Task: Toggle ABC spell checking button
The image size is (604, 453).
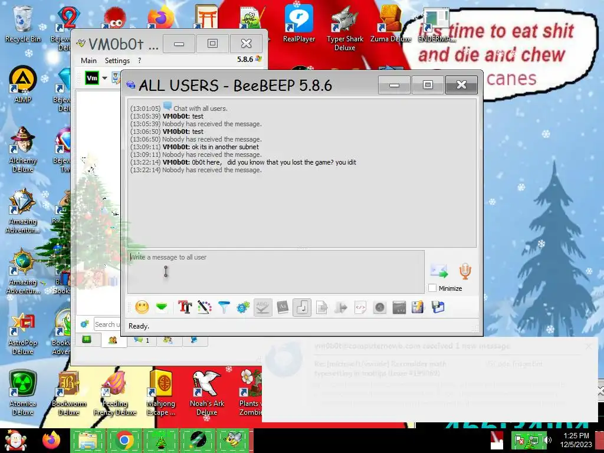Action: [262, 307]
